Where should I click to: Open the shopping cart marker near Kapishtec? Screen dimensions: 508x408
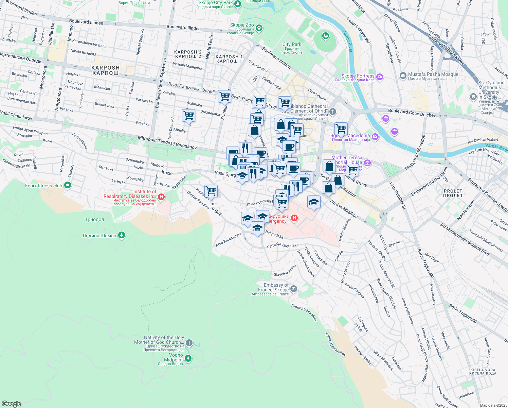(211, 191)
